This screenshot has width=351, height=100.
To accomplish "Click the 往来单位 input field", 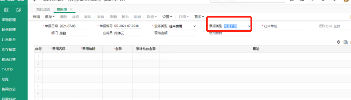I will [292, 26].
